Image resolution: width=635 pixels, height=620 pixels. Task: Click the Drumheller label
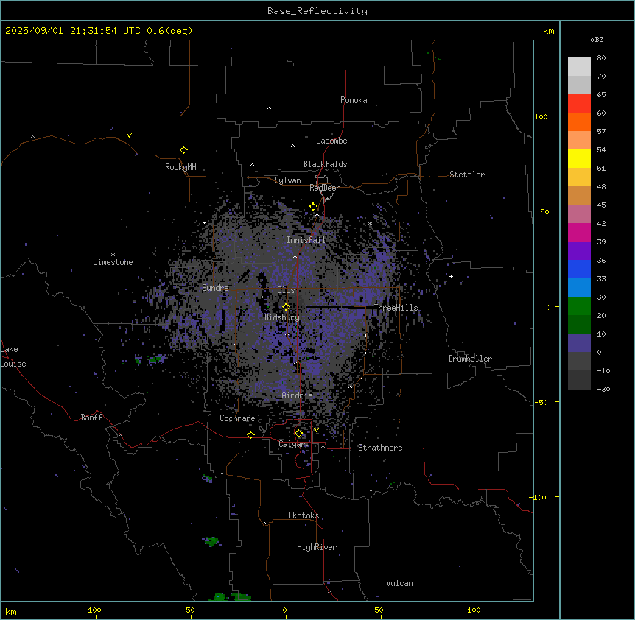pyautogui.click(x=470, y=359)
